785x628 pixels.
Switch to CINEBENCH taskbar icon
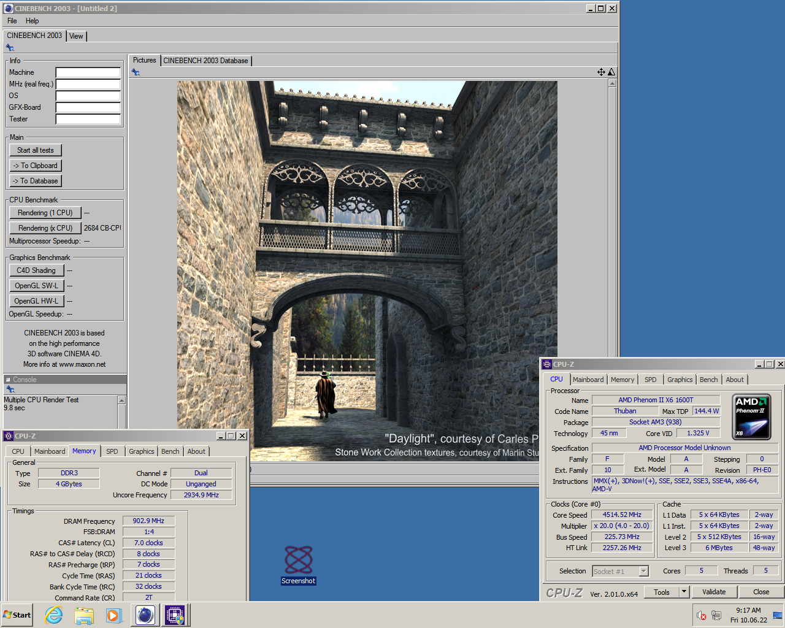click(145, 615)
